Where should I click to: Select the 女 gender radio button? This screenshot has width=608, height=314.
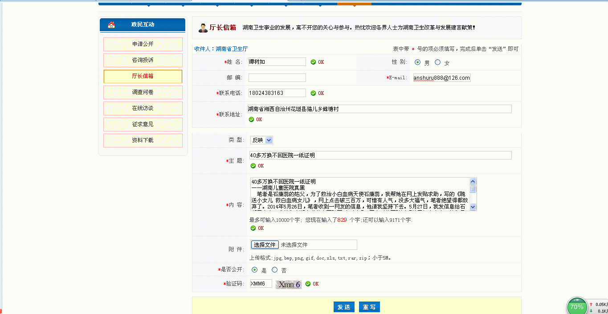click(x=437, y=62)
